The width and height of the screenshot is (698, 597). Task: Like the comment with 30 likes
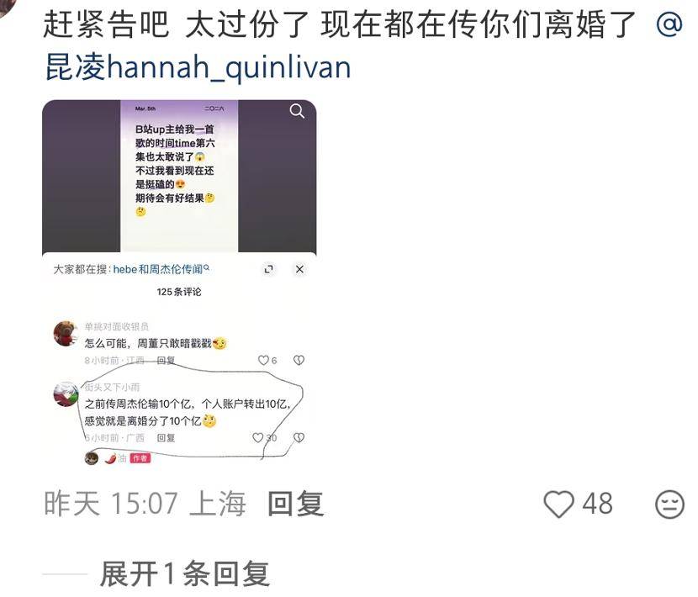click(x=257, y=437)
